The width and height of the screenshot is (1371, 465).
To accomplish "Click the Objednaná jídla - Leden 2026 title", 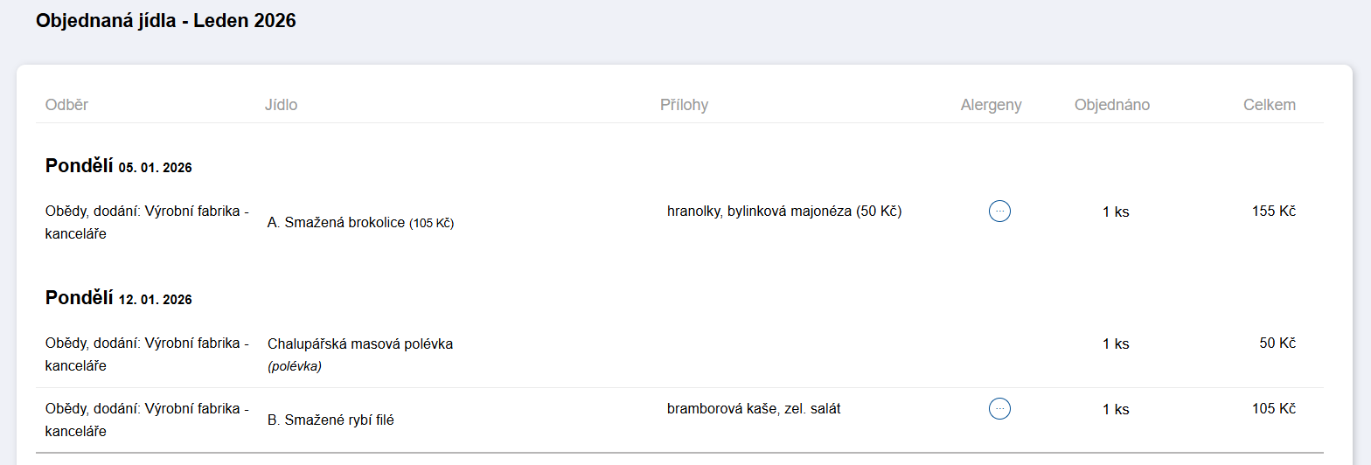I will click(166, 21).
